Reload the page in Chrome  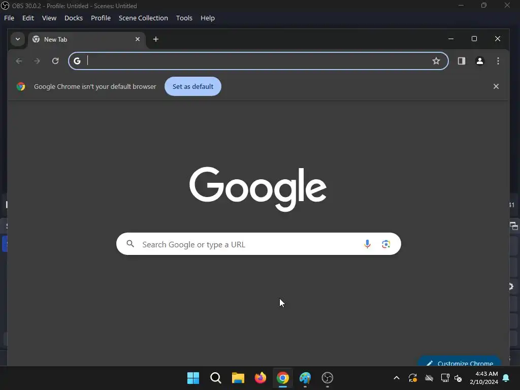(55, 61)
